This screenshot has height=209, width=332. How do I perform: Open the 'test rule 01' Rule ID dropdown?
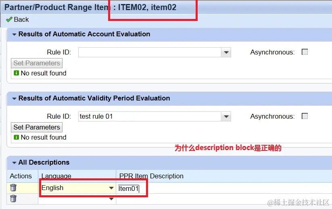tap(226, 117)
